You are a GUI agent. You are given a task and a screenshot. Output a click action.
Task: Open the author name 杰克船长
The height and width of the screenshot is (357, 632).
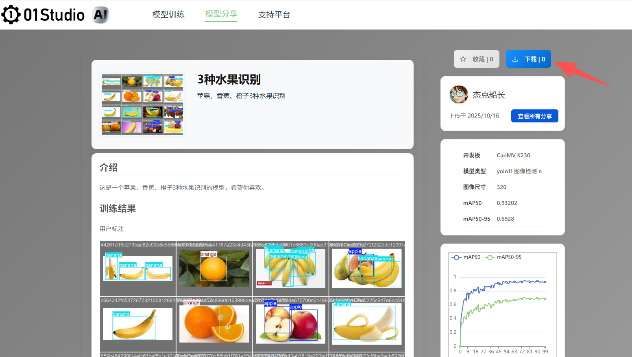pos(488,95)
